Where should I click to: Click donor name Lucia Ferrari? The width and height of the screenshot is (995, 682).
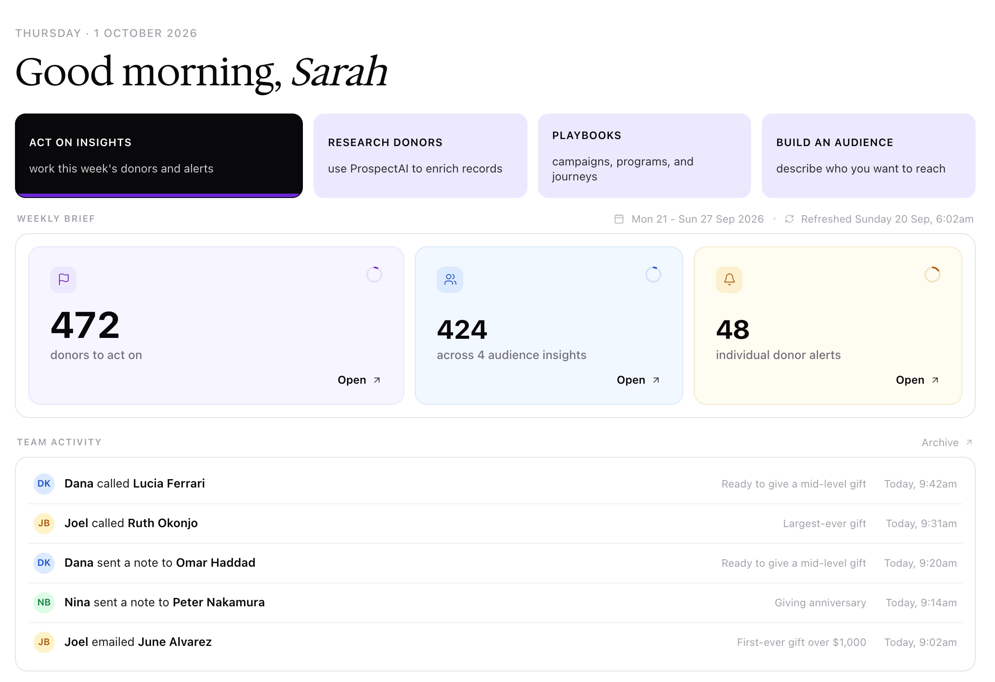click(x=169, y=484)
